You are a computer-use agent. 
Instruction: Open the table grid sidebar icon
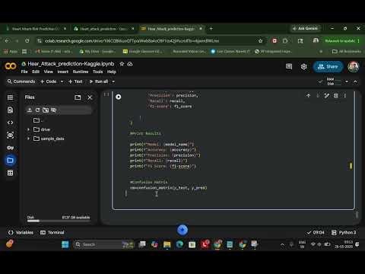tap(10, 173)
